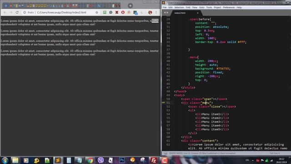
Task: Click the blue screen-share extension icon
Action: tap(135, 13)
